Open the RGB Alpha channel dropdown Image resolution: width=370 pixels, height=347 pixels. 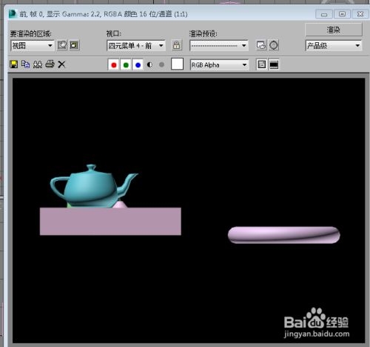(x=219, y=65)
